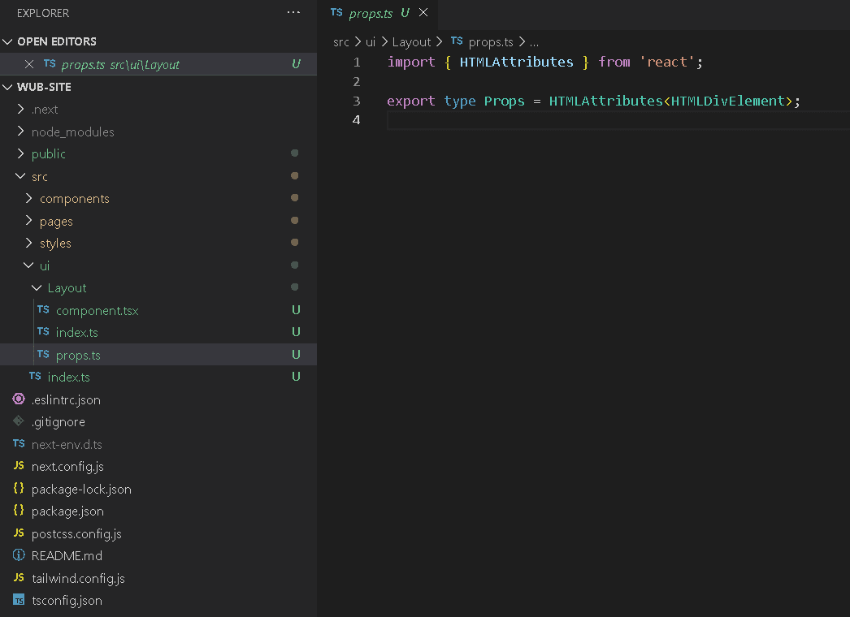Collapse the Open Editors section
This screenshot has height=617, width=850.
(8, 41)
